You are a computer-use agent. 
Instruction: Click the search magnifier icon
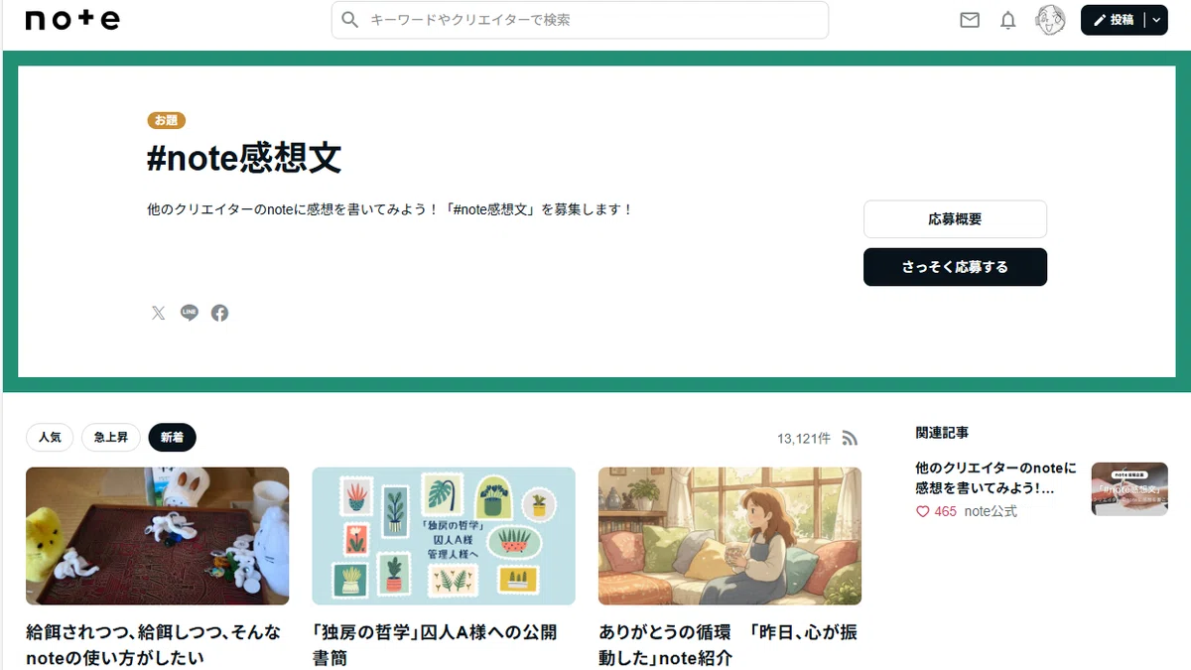pyautogui.click(x=349, y=20)
